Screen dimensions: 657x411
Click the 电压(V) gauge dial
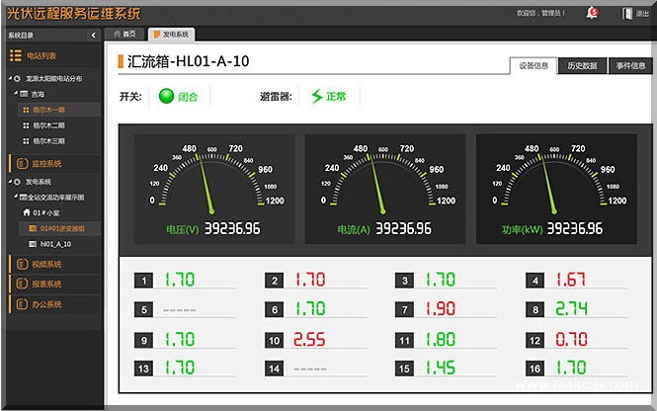[209, 178]
